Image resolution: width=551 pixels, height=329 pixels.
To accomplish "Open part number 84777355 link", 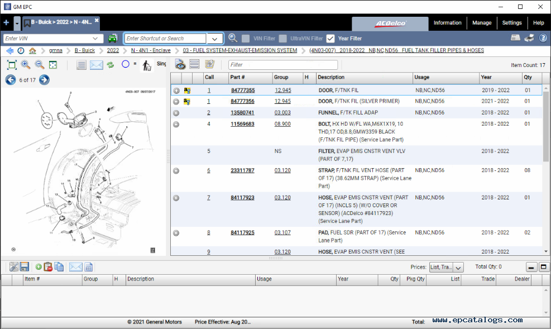I will pos(243,90).
